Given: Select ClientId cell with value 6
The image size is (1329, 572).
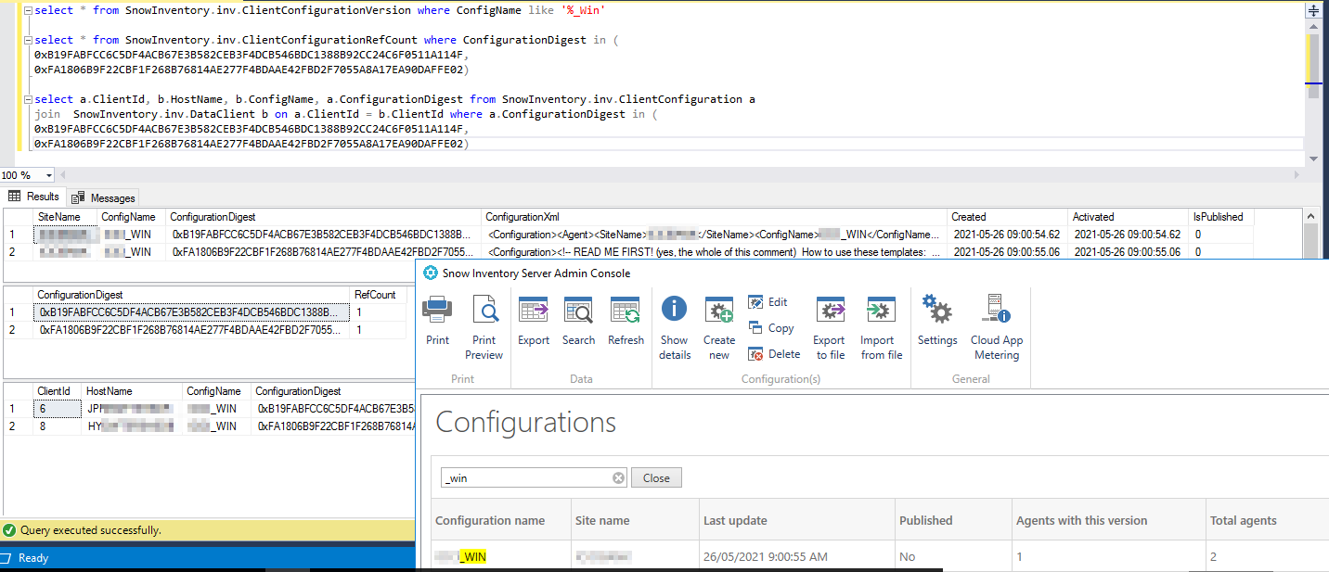Looking at the screenshot, I should point(57,409).
